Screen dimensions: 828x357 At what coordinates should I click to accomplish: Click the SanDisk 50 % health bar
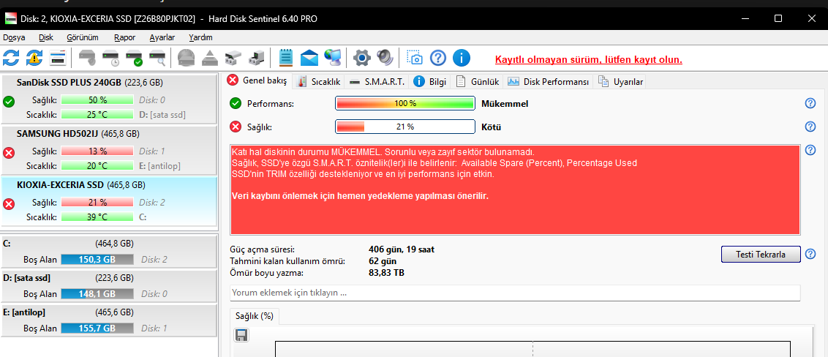[97, 99]
